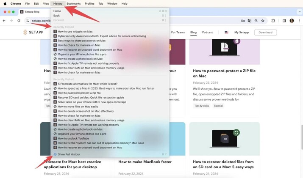Expand the tab search dropdown arrow
Viewport: 303px width, 178px height.
(x=299, y=12)
